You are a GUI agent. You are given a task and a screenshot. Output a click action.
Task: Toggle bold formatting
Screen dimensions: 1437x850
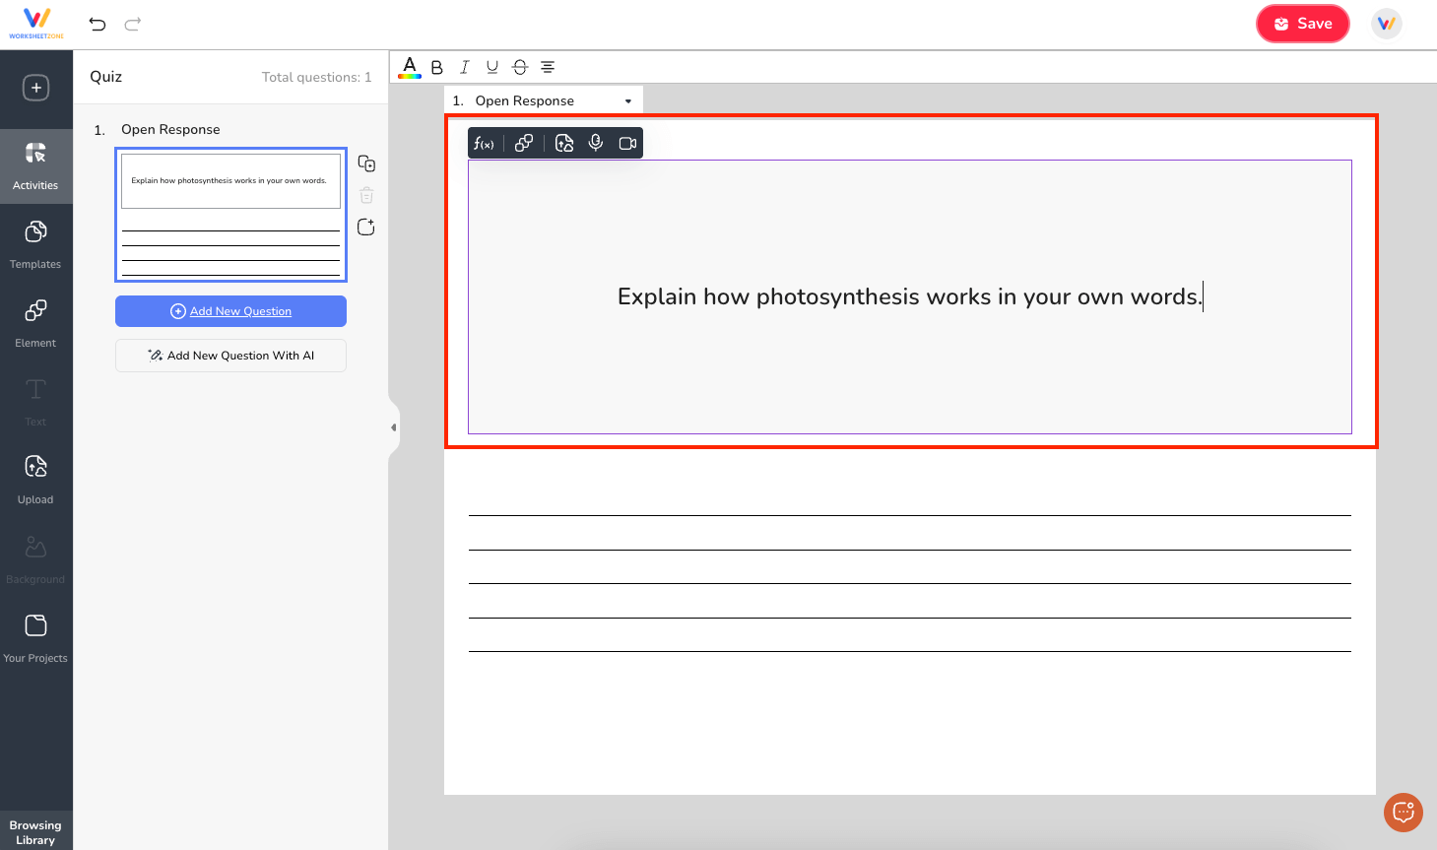tap(436, 67)
